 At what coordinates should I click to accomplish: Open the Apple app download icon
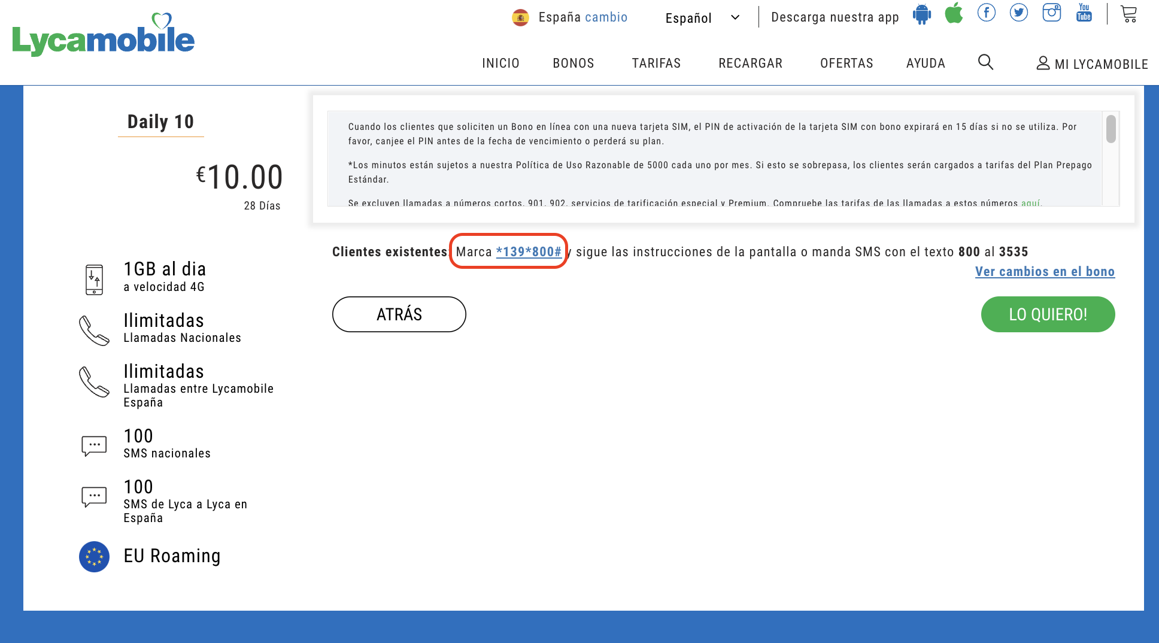click(x=954, y=13)
